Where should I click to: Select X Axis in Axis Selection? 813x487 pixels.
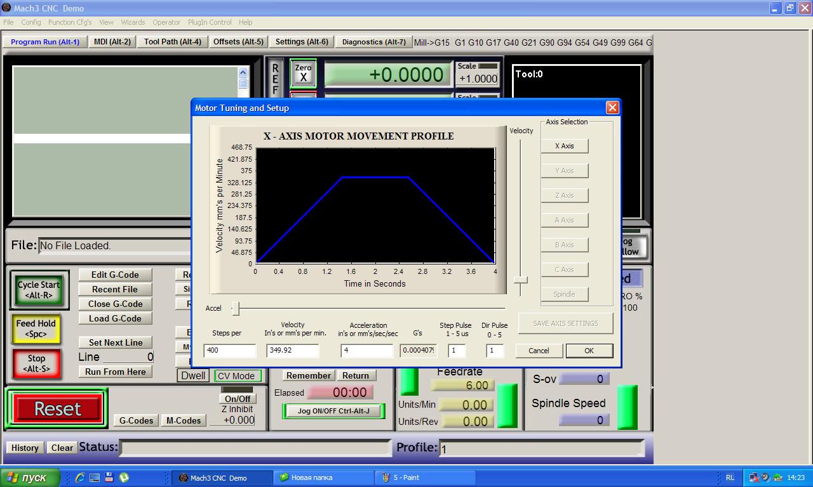[x=564, y=146]
